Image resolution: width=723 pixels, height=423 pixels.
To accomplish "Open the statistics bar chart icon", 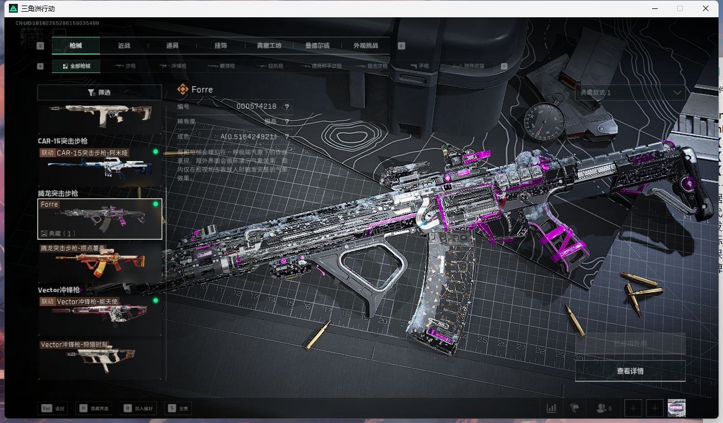I will coord(551,409).
